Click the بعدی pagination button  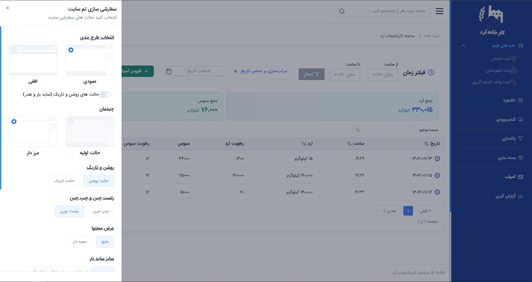click(389, 211)
